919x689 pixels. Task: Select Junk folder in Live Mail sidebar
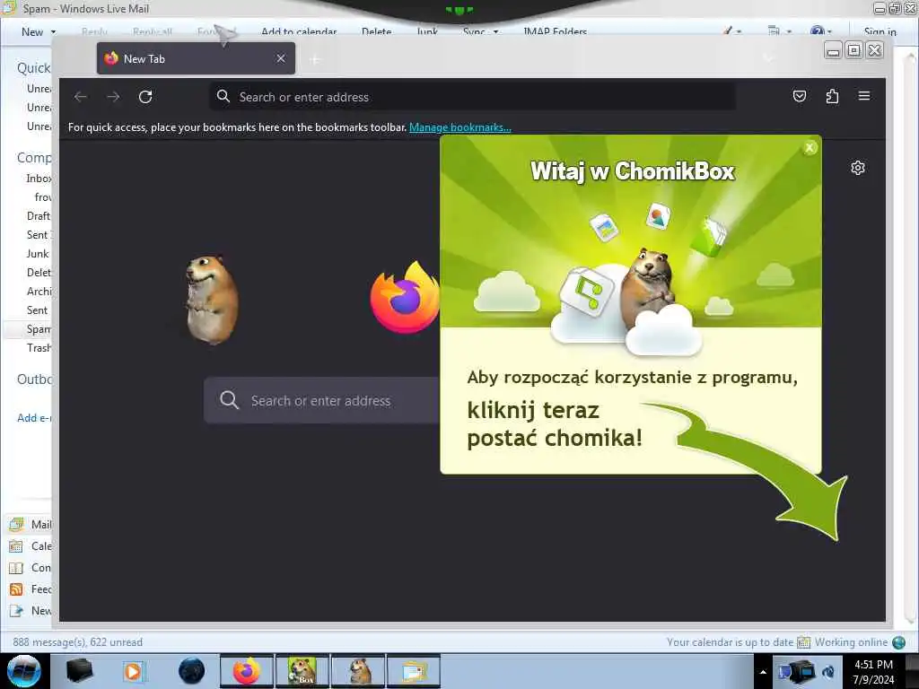point(38,254)
